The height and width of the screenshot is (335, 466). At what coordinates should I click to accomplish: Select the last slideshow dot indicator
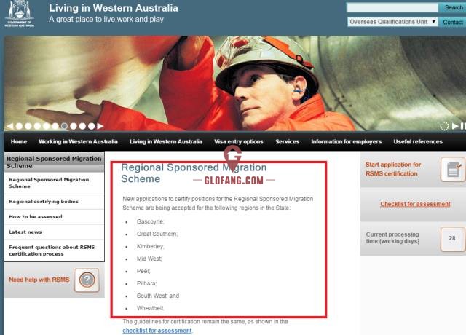click(x=92, y=126)
